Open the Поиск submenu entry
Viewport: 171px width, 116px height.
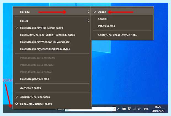(x=52, y=21)
